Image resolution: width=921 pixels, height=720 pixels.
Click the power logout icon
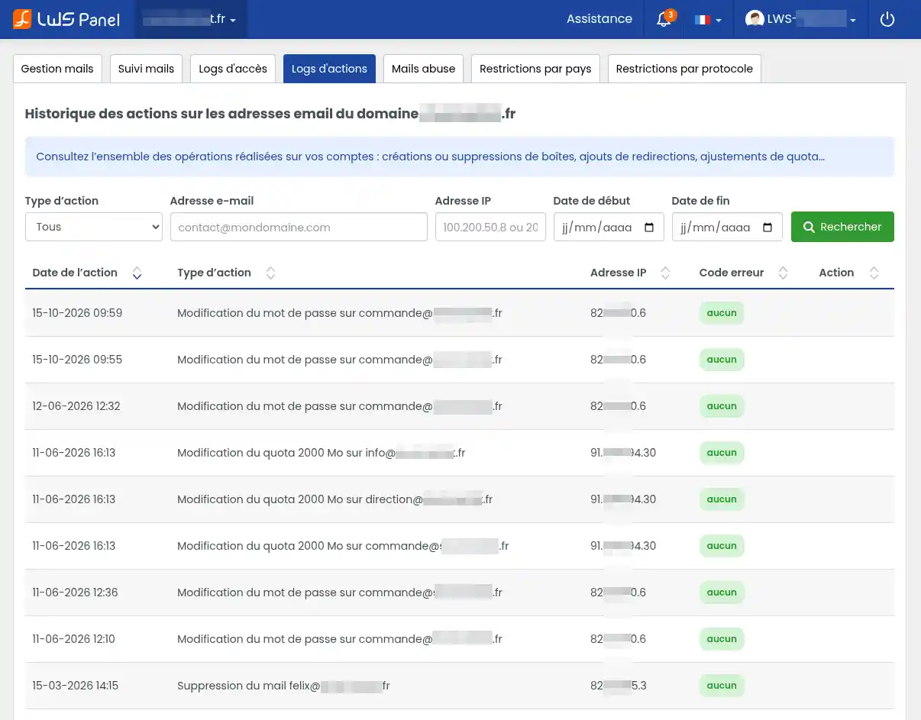(887, 19)
